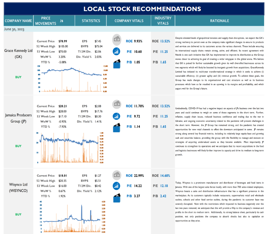
Task: Click the company ROE value 11.70%
Action: tap(139, 106)
